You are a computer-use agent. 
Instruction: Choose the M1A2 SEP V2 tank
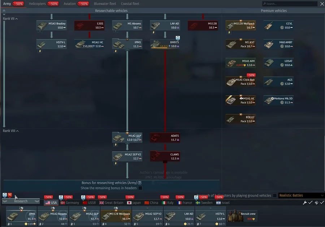point(127,156)
